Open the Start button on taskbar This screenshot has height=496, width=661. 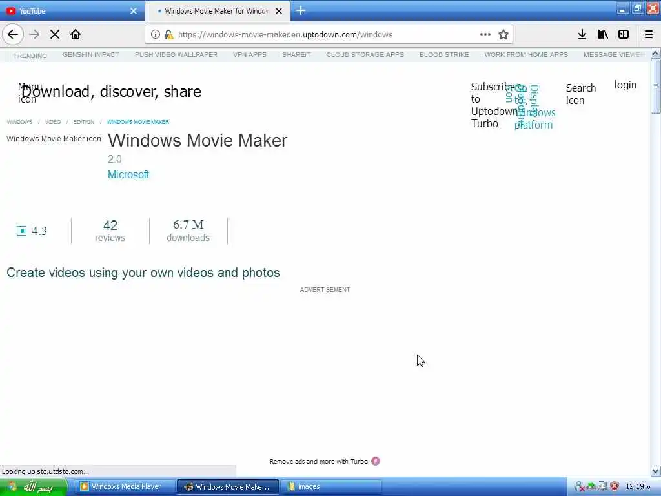coord(34,487)
